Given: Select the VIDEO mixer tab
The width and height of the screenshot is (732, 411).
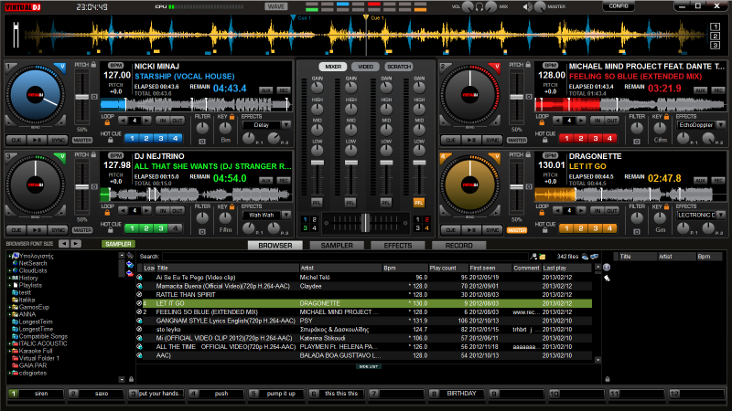Looking at the screenshot, I should (365, 67).
